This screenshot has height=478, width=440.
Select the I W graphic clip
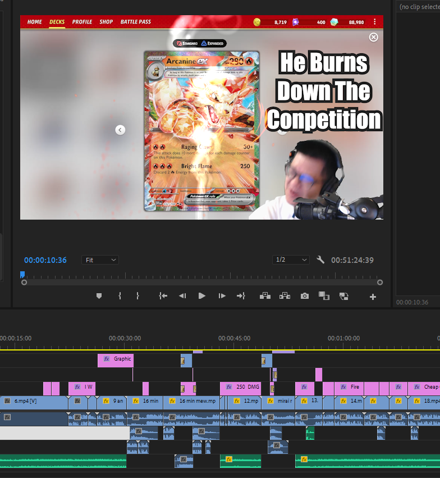(x=82, y=389)
